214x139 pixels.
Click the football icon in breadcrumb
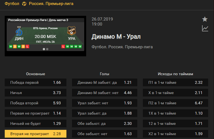click(x=24, y=4)
